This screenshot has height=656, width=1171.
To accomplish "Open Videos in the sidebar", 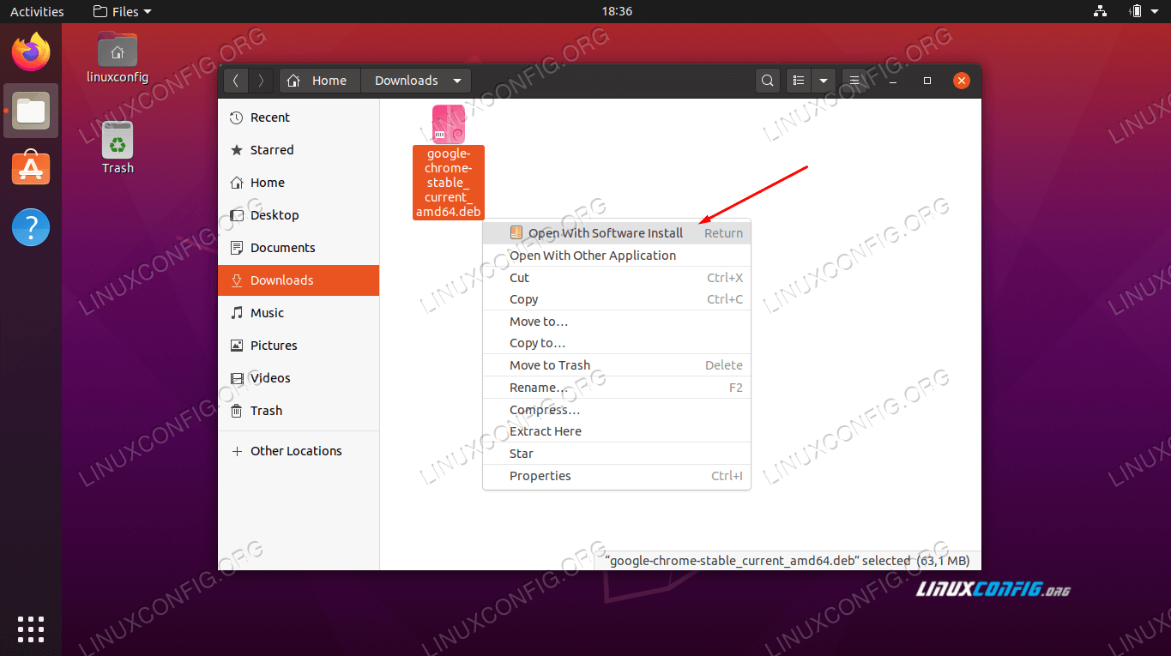I will coord(299,378).
